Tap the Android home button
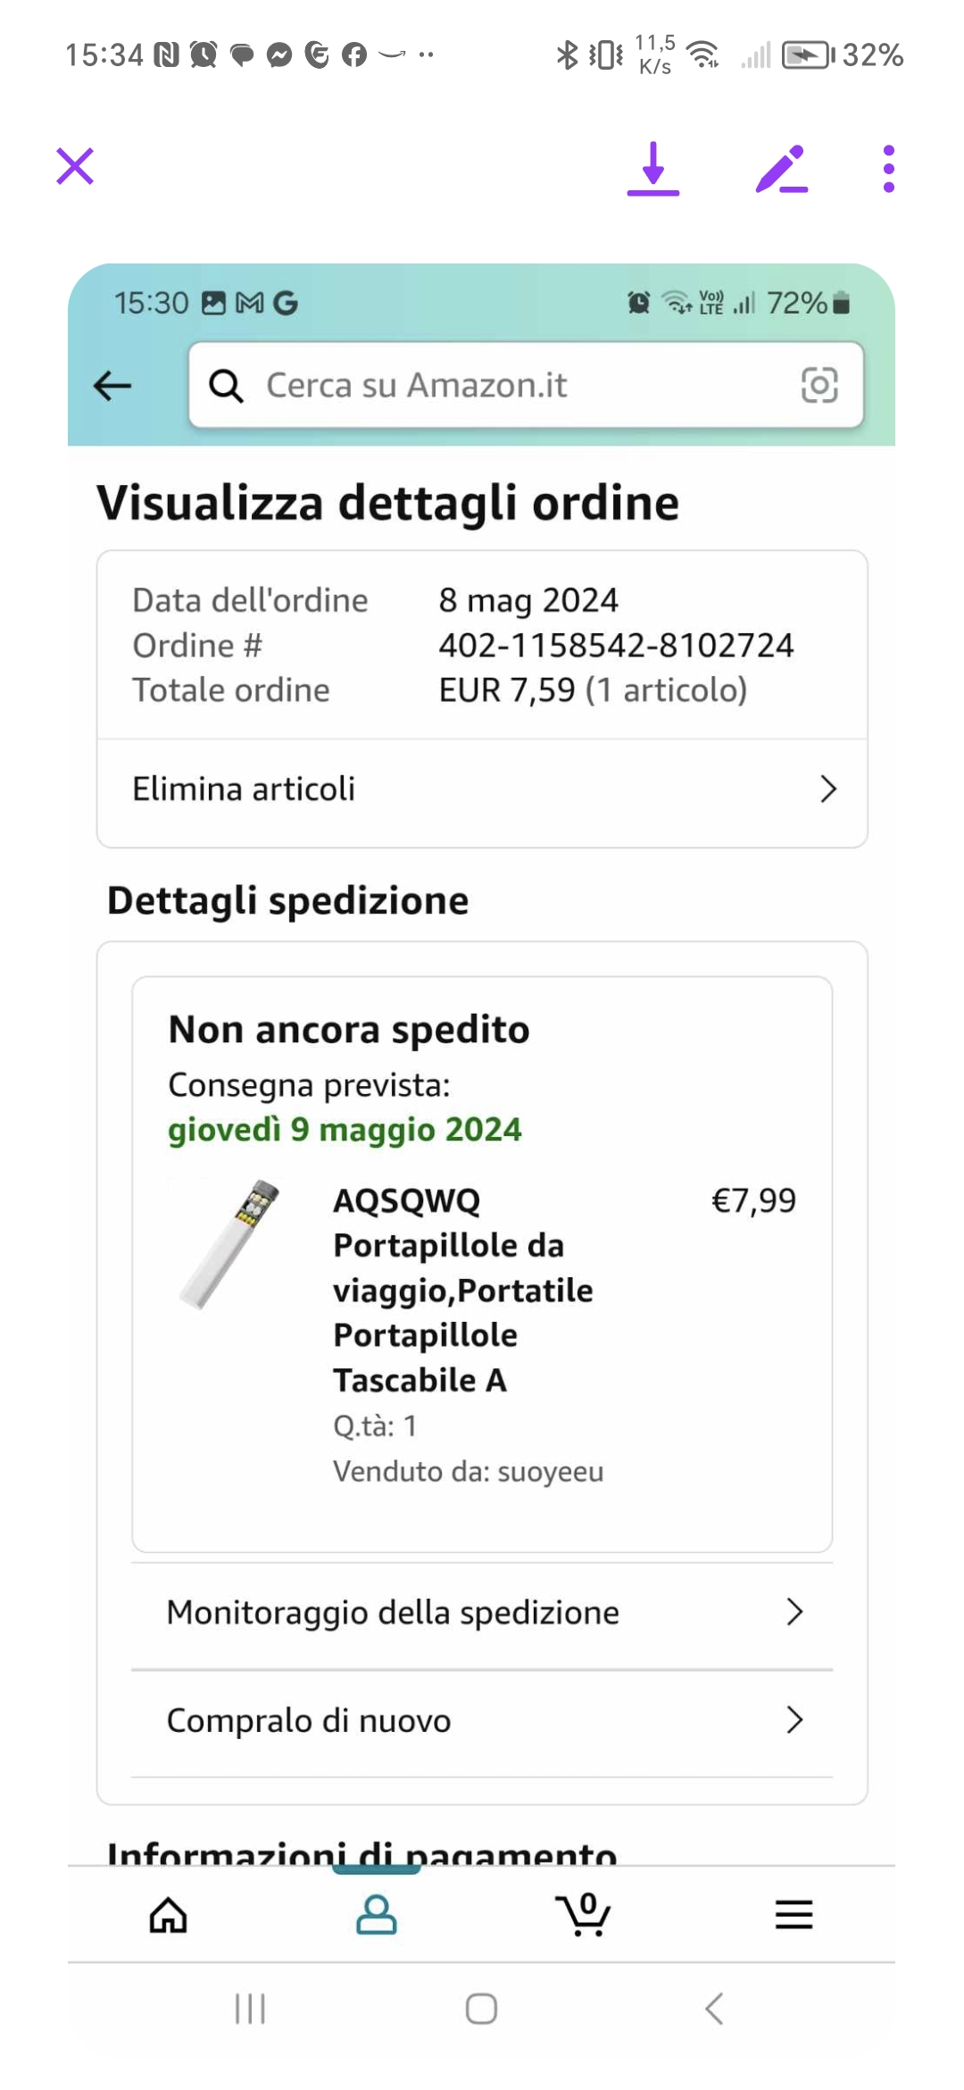964x2090 pixels. pos(481,2010)
